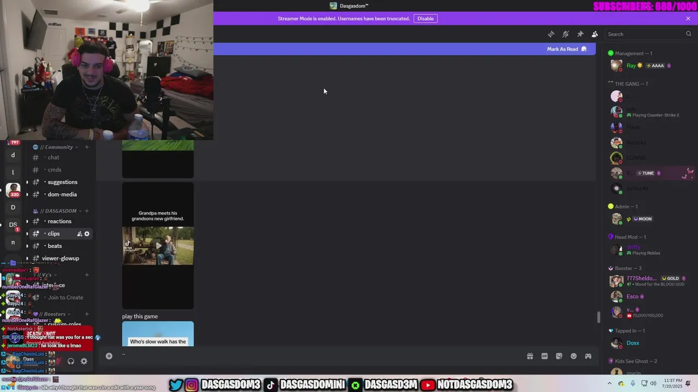Open the MOON tagged Admin member
This screenshot has width=698, height=392.
(652, 219)
